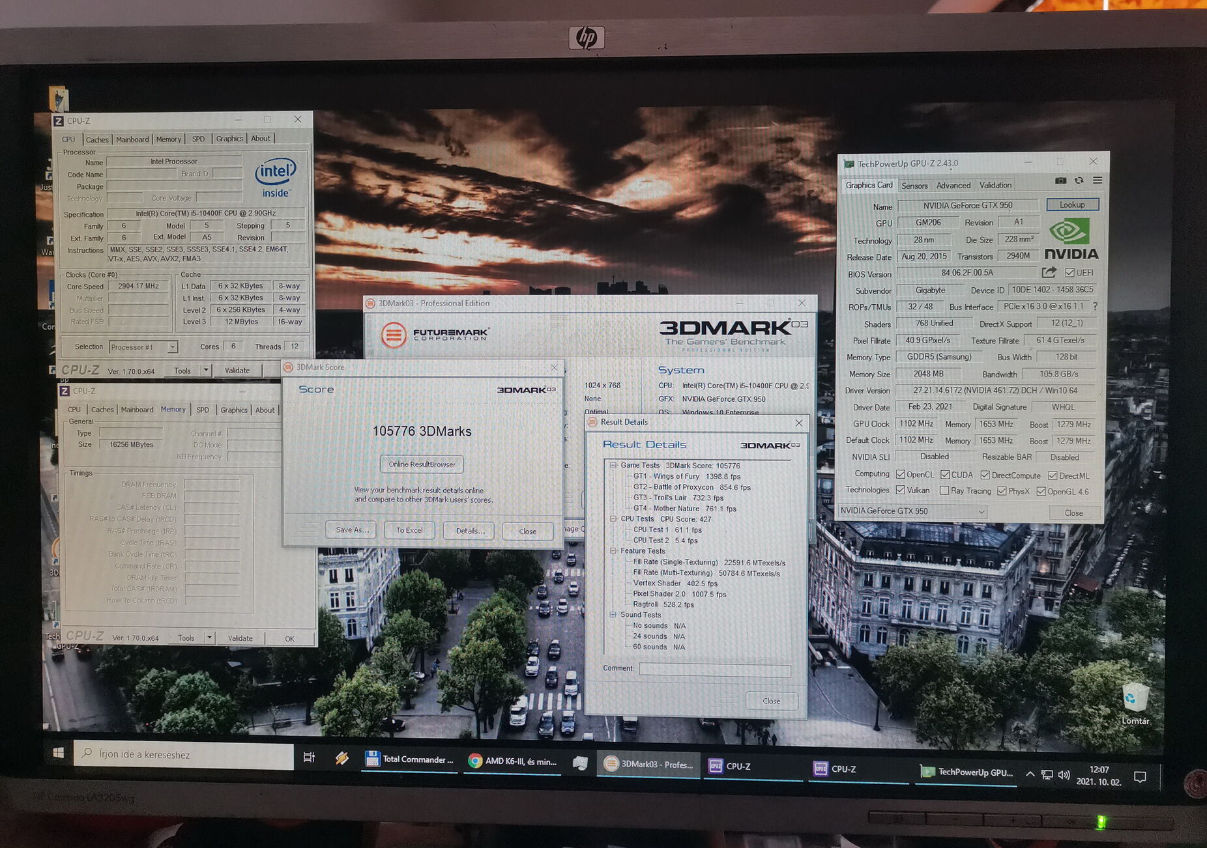
Task: Open Tools dropdown arrow in upper CPU-Z
Action: click(206, 370)
